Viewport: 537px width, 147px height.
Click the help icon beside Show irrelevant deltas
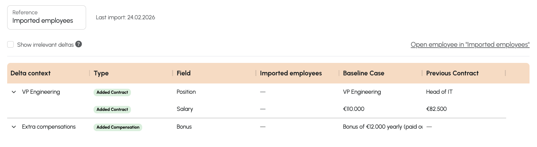[x=79, y=44]
